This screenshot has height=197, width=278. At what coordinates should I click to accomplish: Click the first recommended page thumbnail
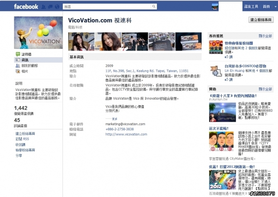tap(216, 47)
